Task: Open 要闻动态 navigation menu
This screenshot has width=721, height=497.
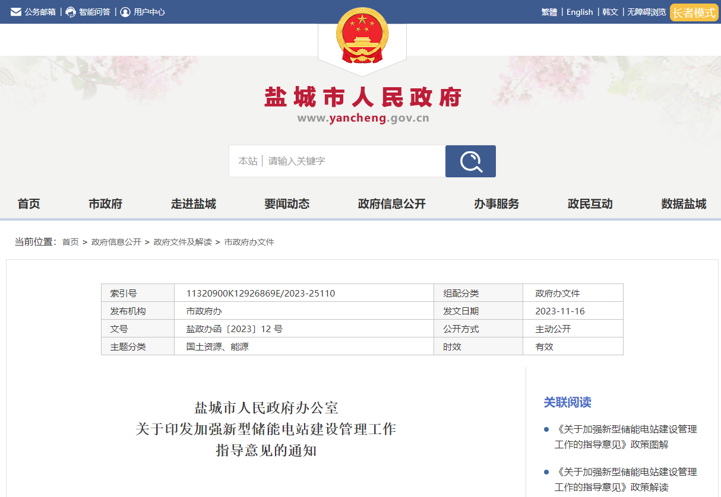Action: click(287, 204)
